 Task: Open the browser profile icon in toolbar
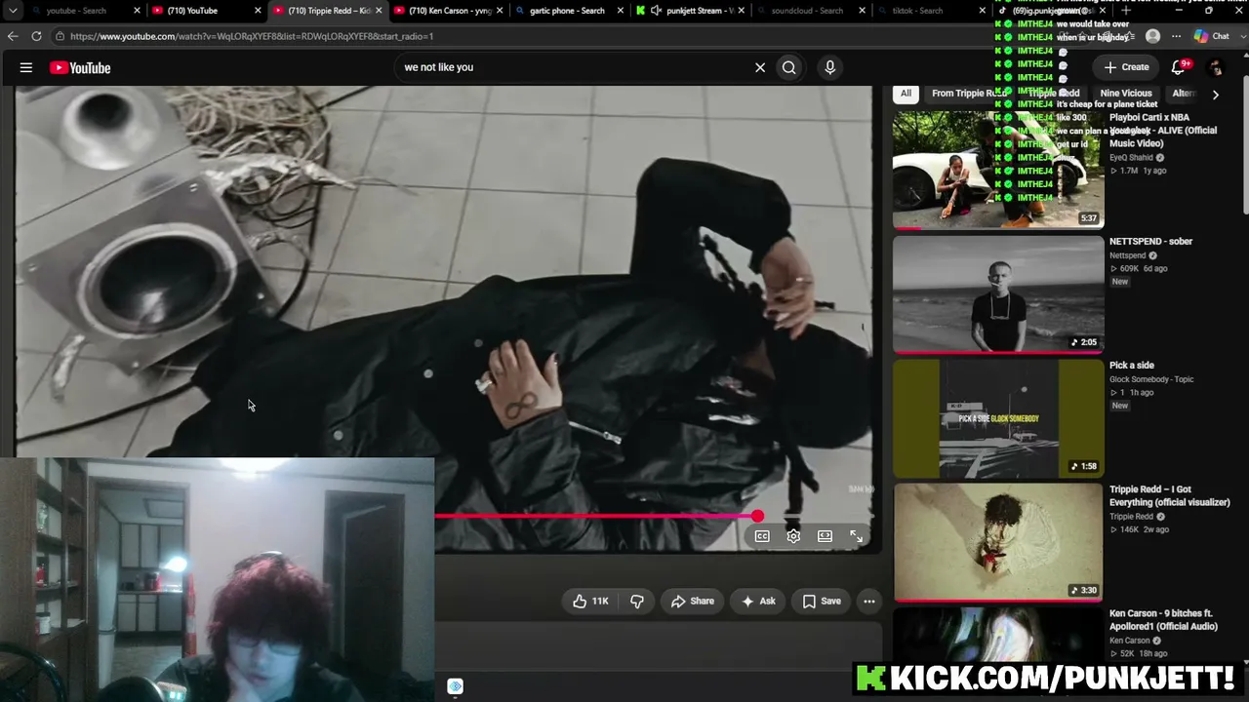point(1152,36)
